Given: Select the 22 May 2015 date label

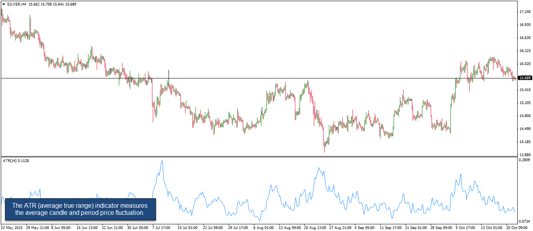Looking at the screenshot, I should pos(11,227).
